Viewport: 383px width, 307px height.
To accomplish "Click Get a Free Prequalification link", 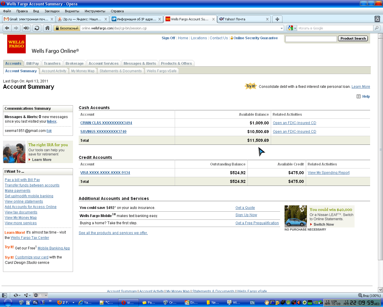I will coord(257,223).
